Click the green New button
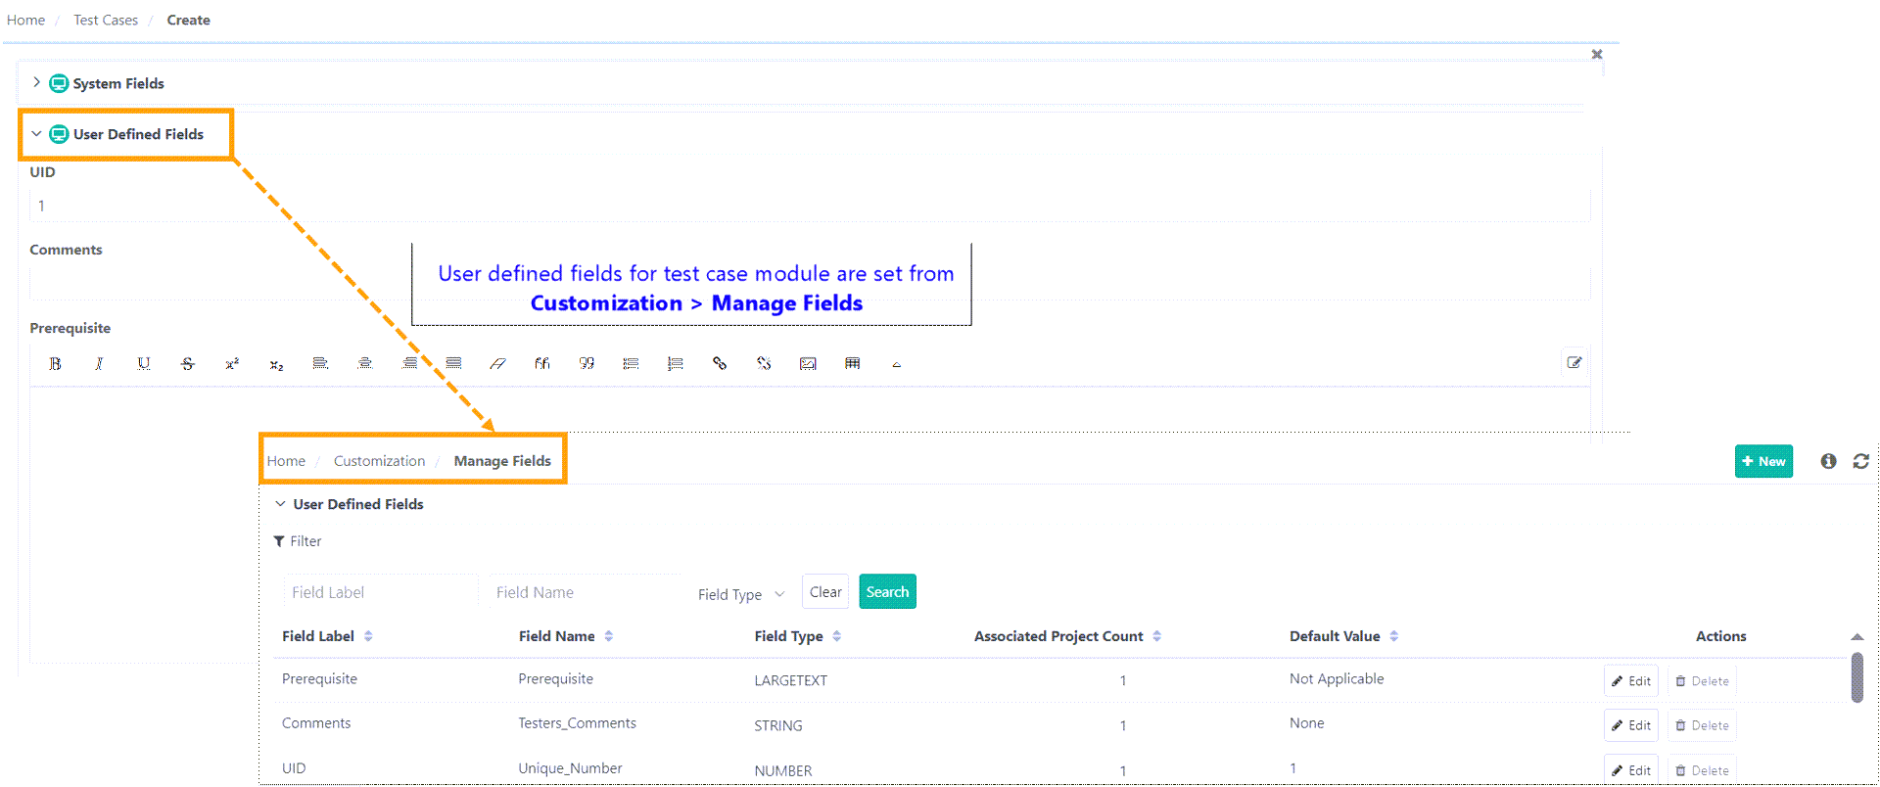 1763,461
